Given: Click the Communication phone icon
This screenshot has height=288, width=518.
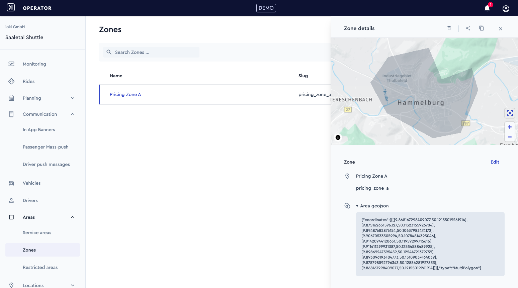Looking at the screenshot, I should point(11,114).
